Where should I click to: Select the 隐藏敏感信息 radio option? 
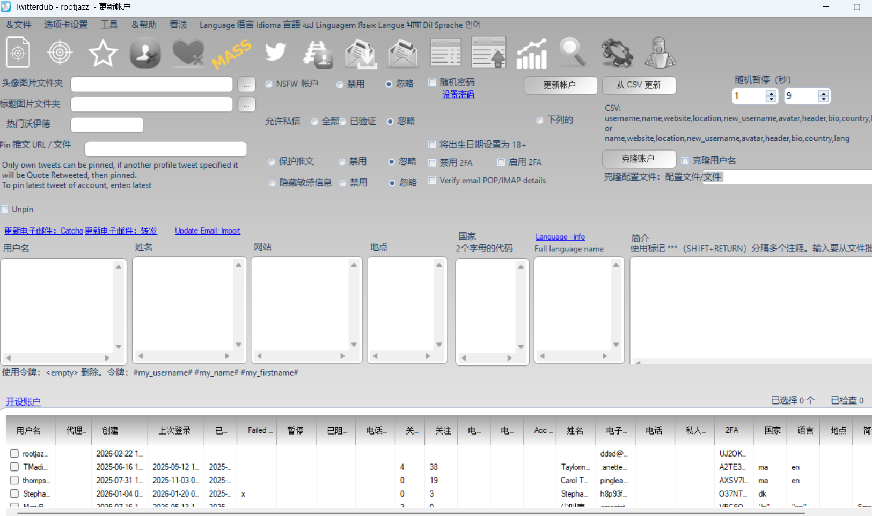coord(272,183)
